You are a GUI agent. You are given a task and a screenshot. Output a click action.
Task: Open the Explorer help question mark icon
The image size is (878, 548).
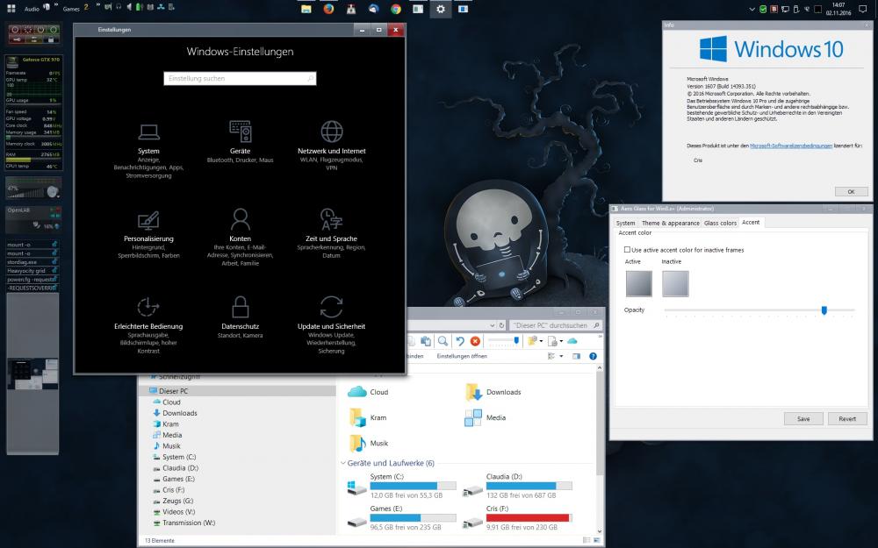tap(592, 357)
